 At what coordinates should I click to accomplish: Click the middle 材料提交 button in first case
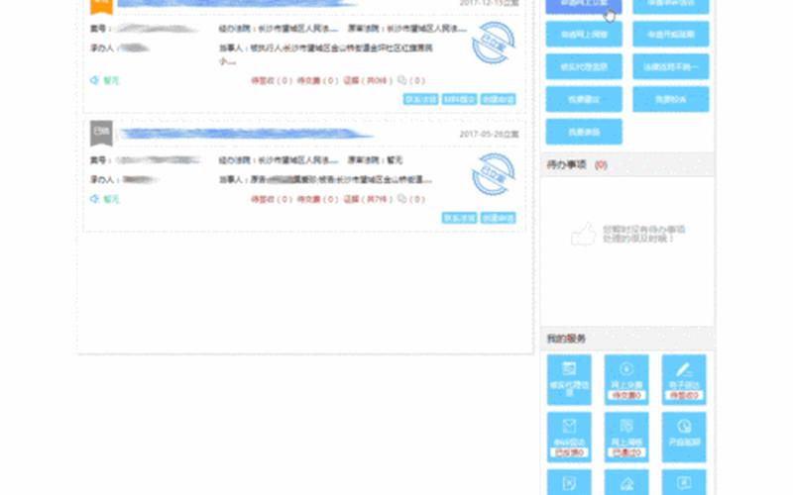(x=459, y=99)
